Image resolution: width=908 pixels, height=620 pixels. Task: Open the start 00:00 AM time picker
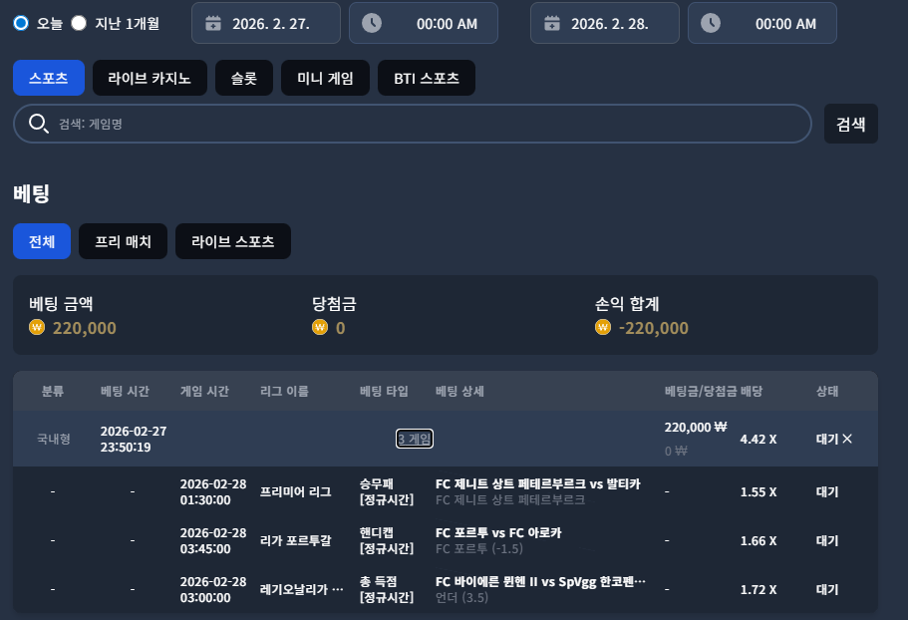(424, 23)
